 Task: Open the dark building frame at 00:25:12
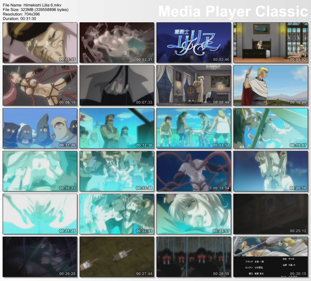click(270, 214)
